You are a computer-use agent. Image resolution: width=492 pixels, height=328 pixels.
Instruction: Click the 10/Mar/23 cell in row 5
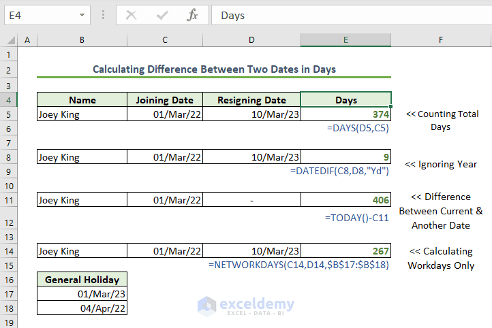(x=251, y=114)
